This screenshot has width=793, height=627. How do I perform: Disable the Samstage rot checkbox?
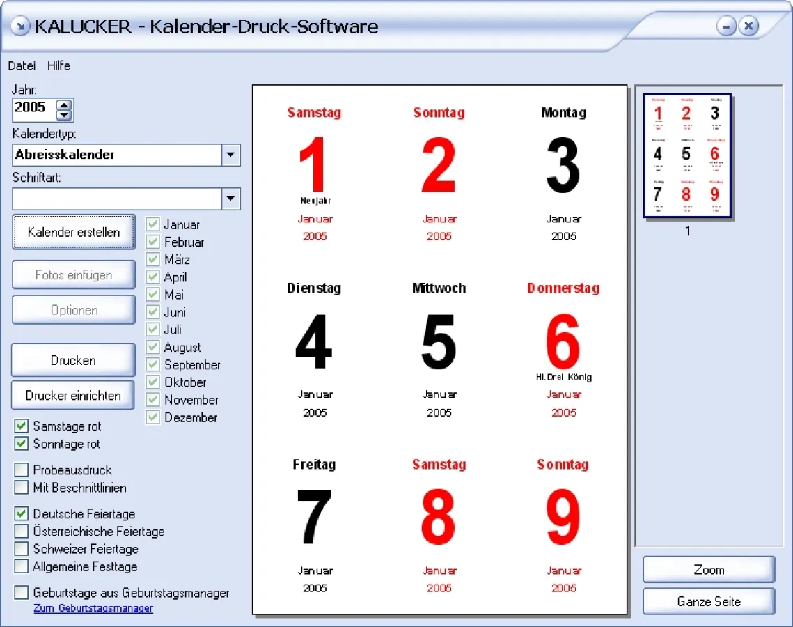tap(22, 426)
